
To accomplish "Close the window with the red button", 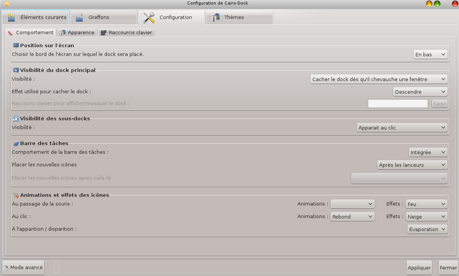I will (x=455, y=3).
